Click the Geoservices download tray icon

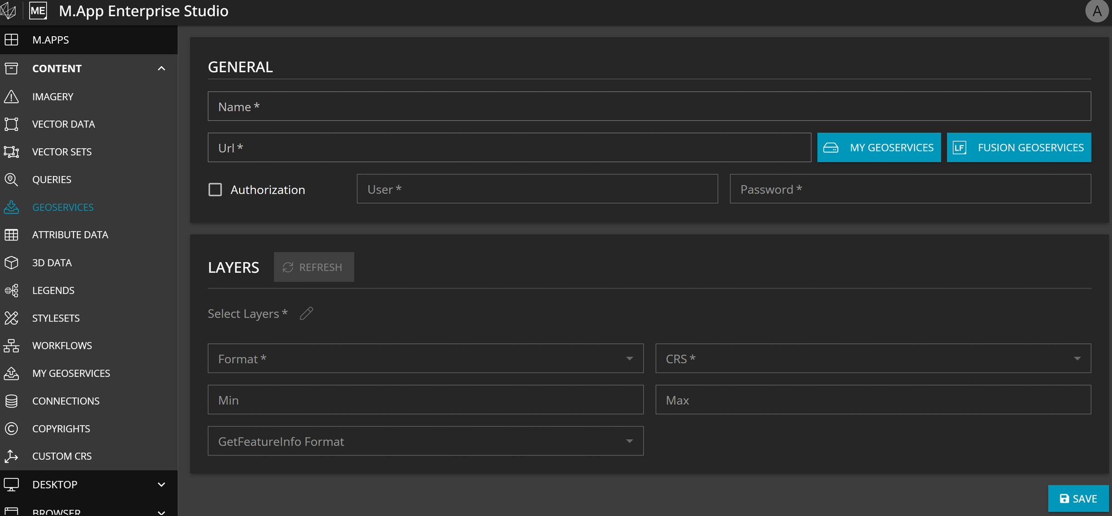[x=11, y=207]
